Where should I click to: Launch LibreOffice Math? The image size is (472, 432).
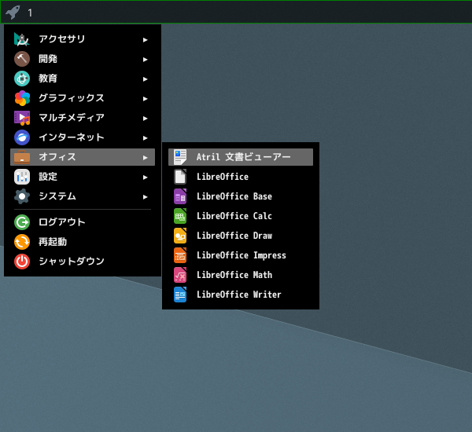tap(241, 275)
